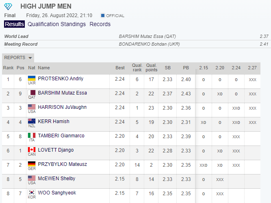
Task: Click the USA flag beside Harrison JuVaughn
Action: pyautogui.click(x=31, y=107)
